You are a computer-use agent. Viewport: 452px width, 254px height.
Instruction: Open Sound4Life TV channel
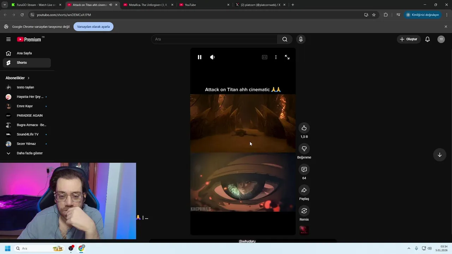pyautogui.click(x=27, y=134)
